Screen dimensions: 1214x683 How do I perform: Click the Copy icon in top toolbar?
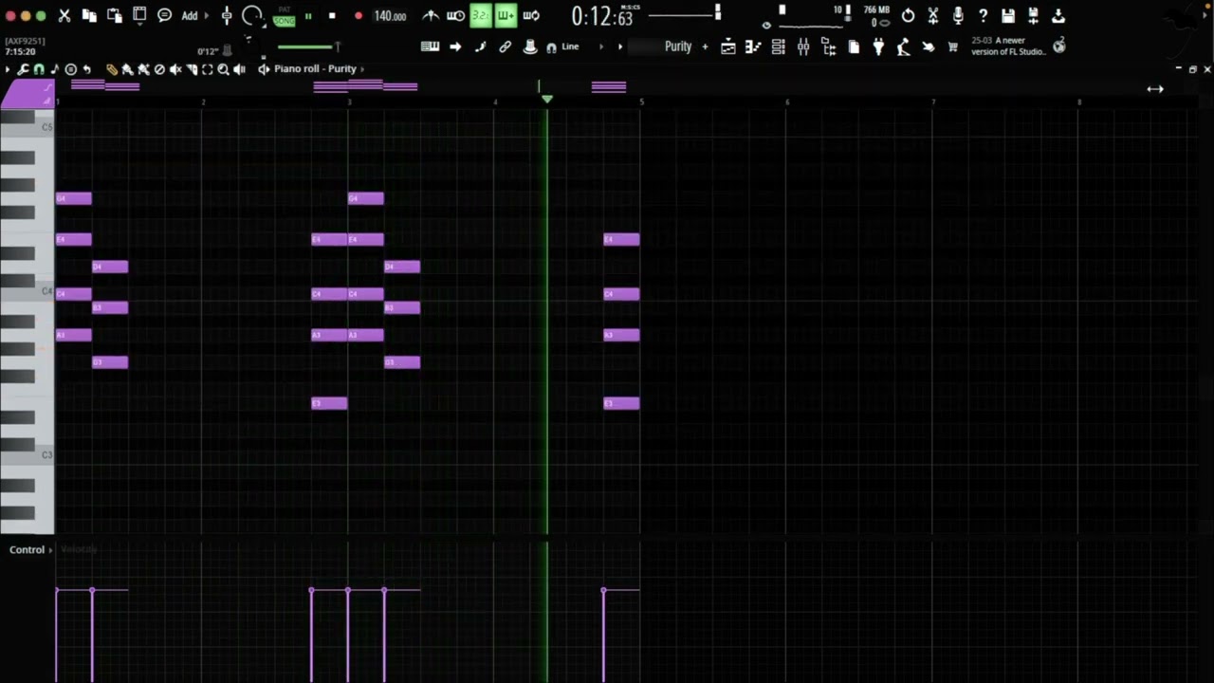[x=89, y=16]
